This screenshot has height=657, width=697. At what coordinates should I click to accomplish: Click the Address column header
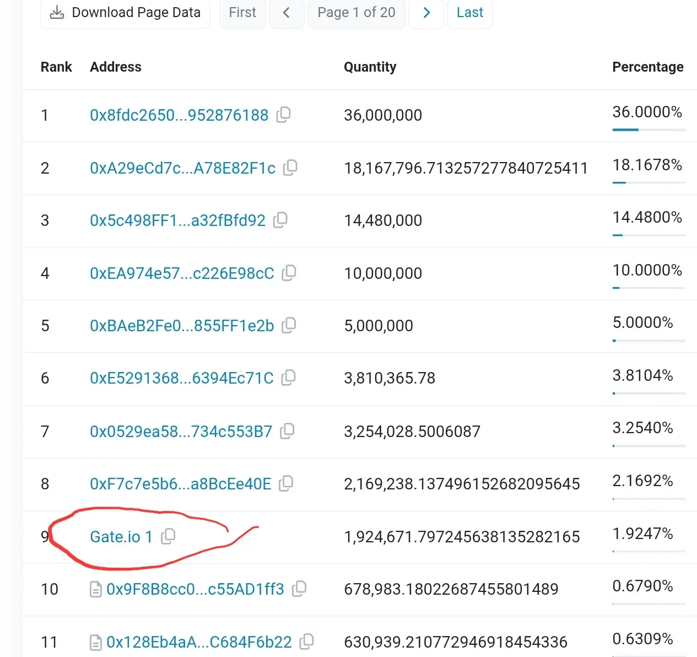(x=116, y=67)
